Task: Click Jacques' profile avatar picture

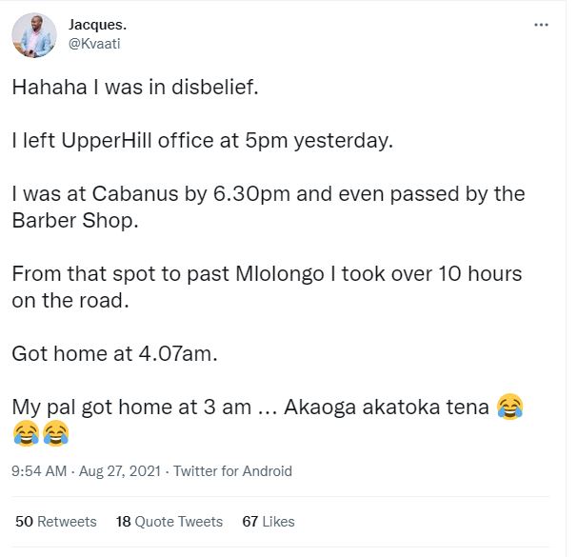Action: [34, 35]
